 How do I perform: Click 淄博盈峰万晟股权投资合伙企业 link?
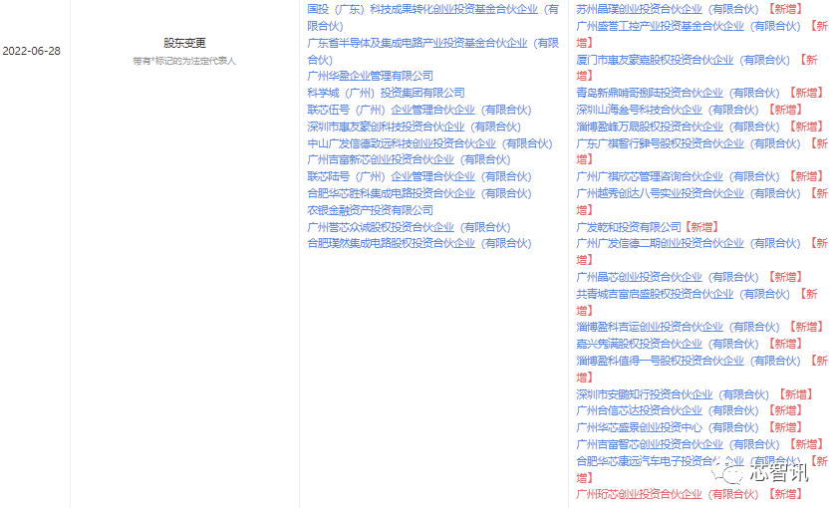678,127
